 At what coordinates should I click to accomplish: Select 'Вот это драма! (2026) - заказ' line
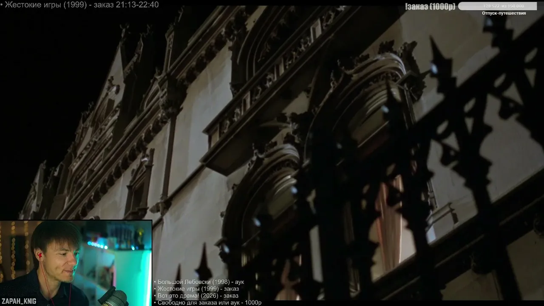click(196, 295)
